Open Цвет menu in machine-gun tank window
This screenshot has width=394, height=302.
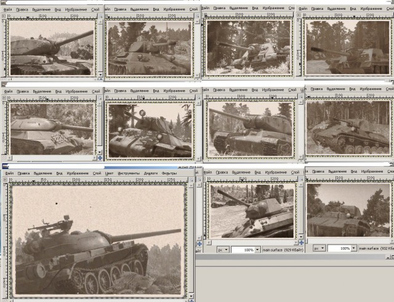109,173
